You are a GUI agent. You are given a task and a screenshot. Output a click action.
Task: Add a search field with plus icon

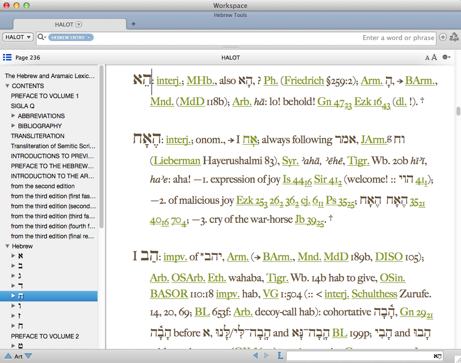point(443,37)
